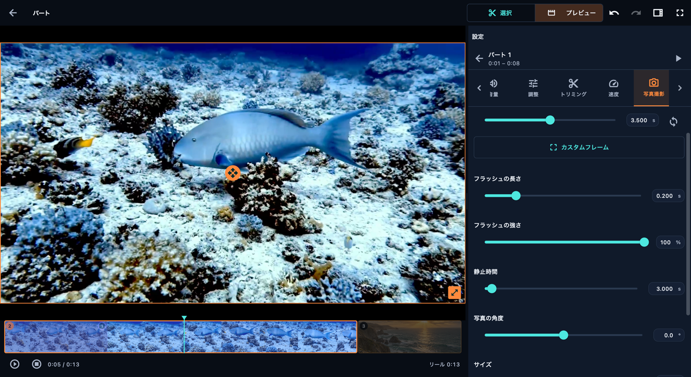
Task: Switch to プレビュー mode
Action: pos(569,13)
